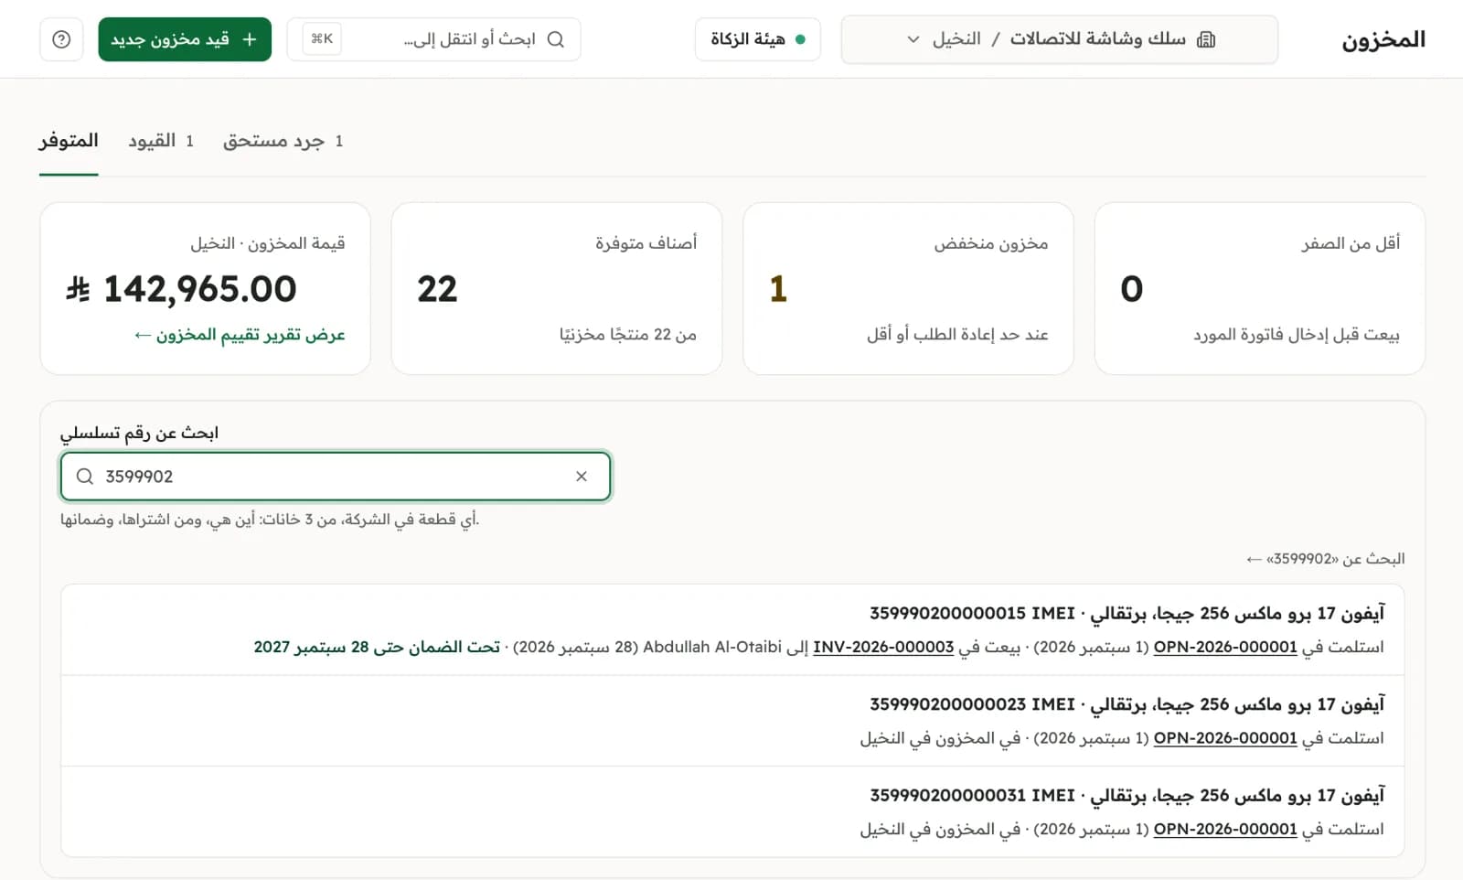
Task: Open OPN-2026-000001 link in IMEI ...0031 row
Action: tap(1225, 830)
